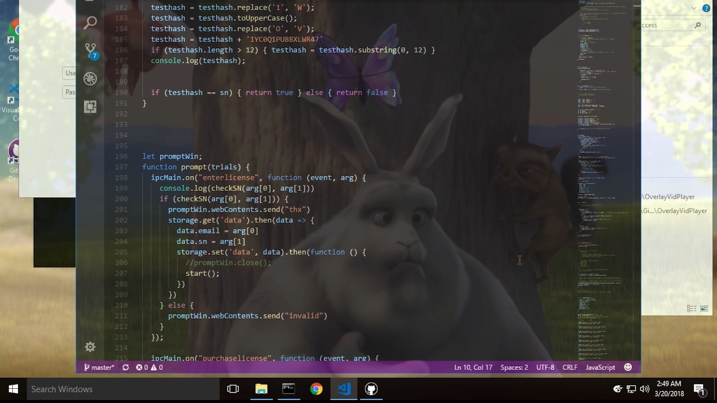The image size is (717, 403).
Task: Send feedback via the smiley in the status bar
Action: pos(628,367)
